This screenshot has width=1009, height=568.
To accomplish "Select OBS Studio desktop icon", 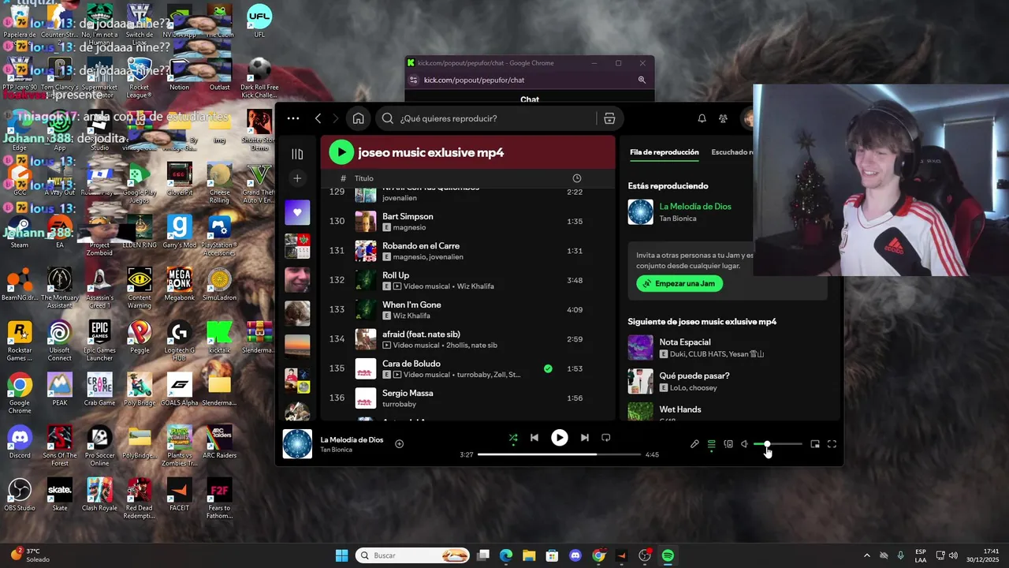I will coord(20,495).
